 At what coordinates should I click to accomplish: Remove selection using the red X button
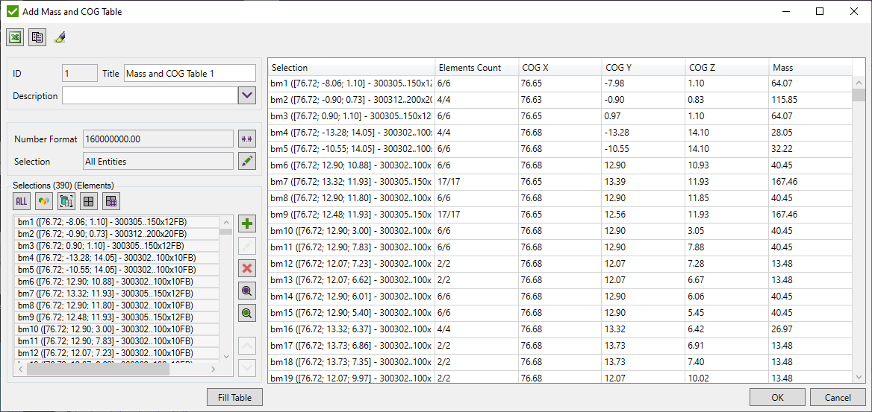click(x=246, y=268)
